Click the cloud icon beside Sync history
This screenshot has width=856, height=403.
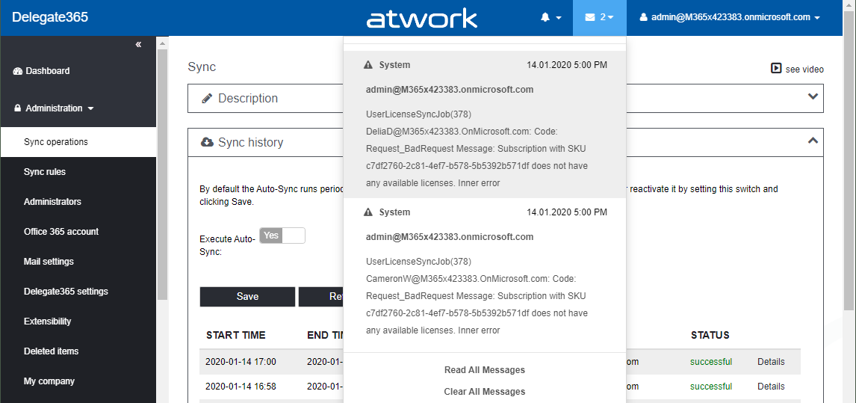click(x=207, y=142)
